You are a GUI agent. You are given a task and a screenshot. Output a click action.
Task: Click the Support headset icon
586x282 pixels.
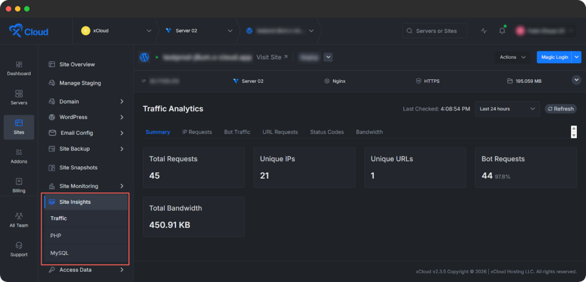coord(19,246)
